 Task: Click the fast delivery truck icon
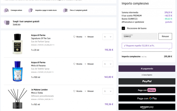(x=6, y=10)
